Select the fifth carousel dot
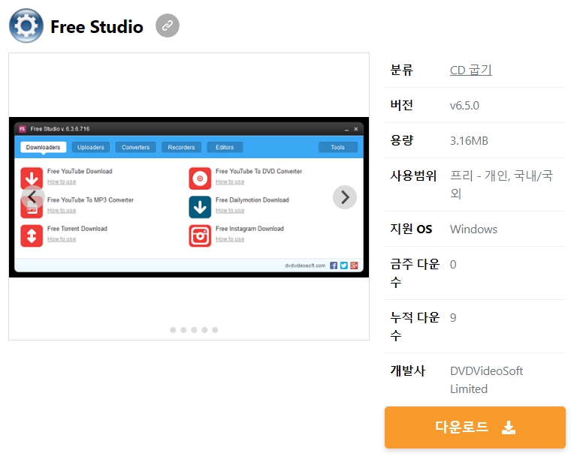This screenshot has height=459, width=571. 215,330
